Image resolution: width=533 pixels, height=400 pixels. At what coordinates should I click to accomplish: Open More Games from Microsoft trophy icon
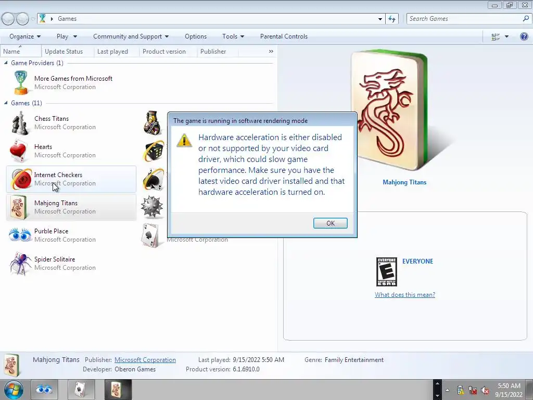pyautogui.click(x=20, y=83)
